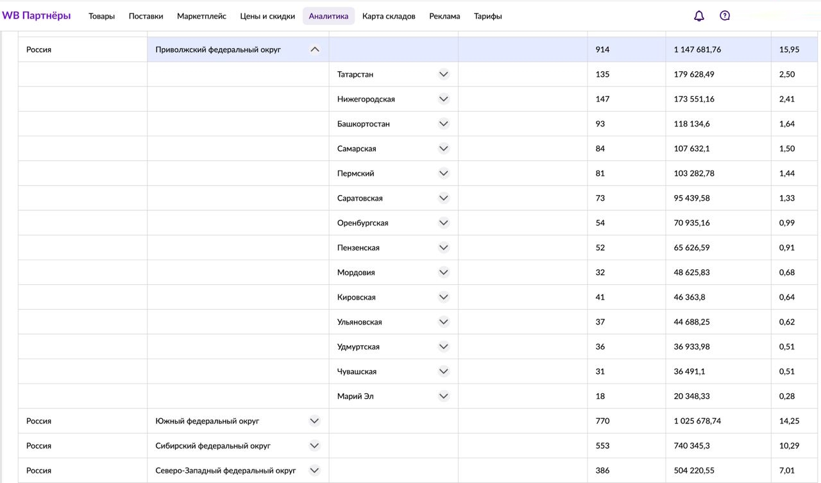This screenshot has height=483, width=821.
Task: Open the Карта складов section
Action: [x=389, y=16]
